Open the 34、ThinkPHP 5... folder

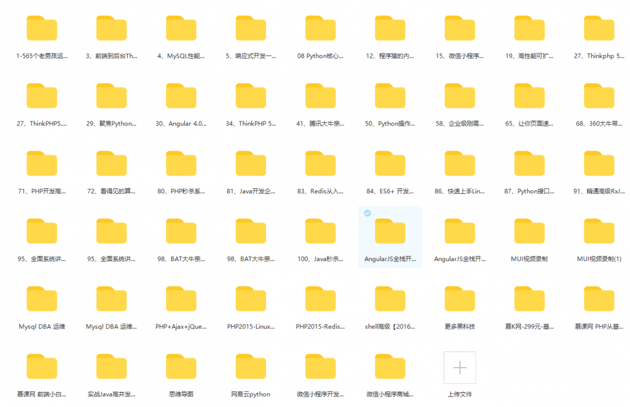[x=251, y=96]
